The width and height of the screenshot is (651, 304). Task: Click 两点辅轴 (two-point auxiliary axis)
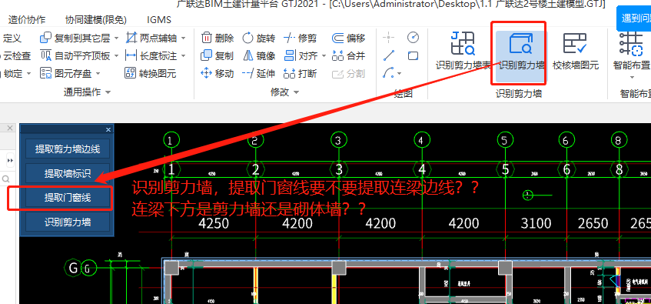click(151, 38)
